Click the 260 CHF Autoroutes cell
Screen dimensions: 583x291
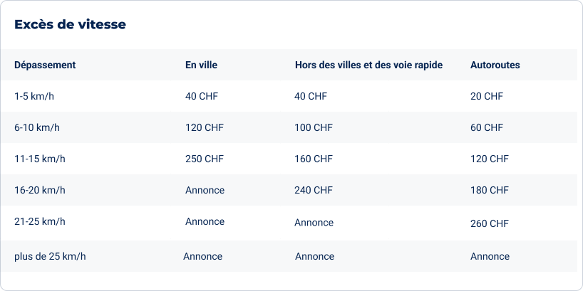[x=490, y=223]
